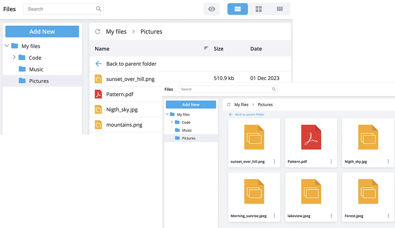Image resolution: width=395 pixels, height=228 pixels.
Task: Click Pictures breadcrumb in back window
Action: [x=151, y=31]
